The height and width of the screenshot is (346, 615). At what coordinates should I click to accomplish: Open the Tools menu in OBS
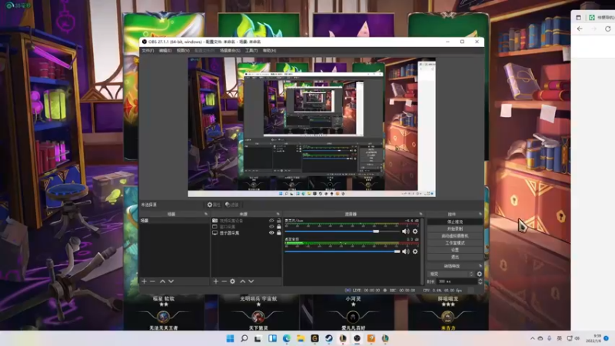click(251, 51)
